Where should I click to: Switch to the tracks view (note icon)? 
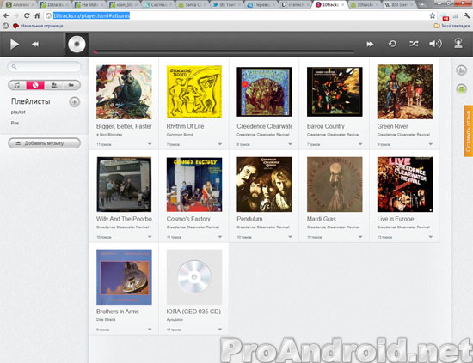point(17,85)
